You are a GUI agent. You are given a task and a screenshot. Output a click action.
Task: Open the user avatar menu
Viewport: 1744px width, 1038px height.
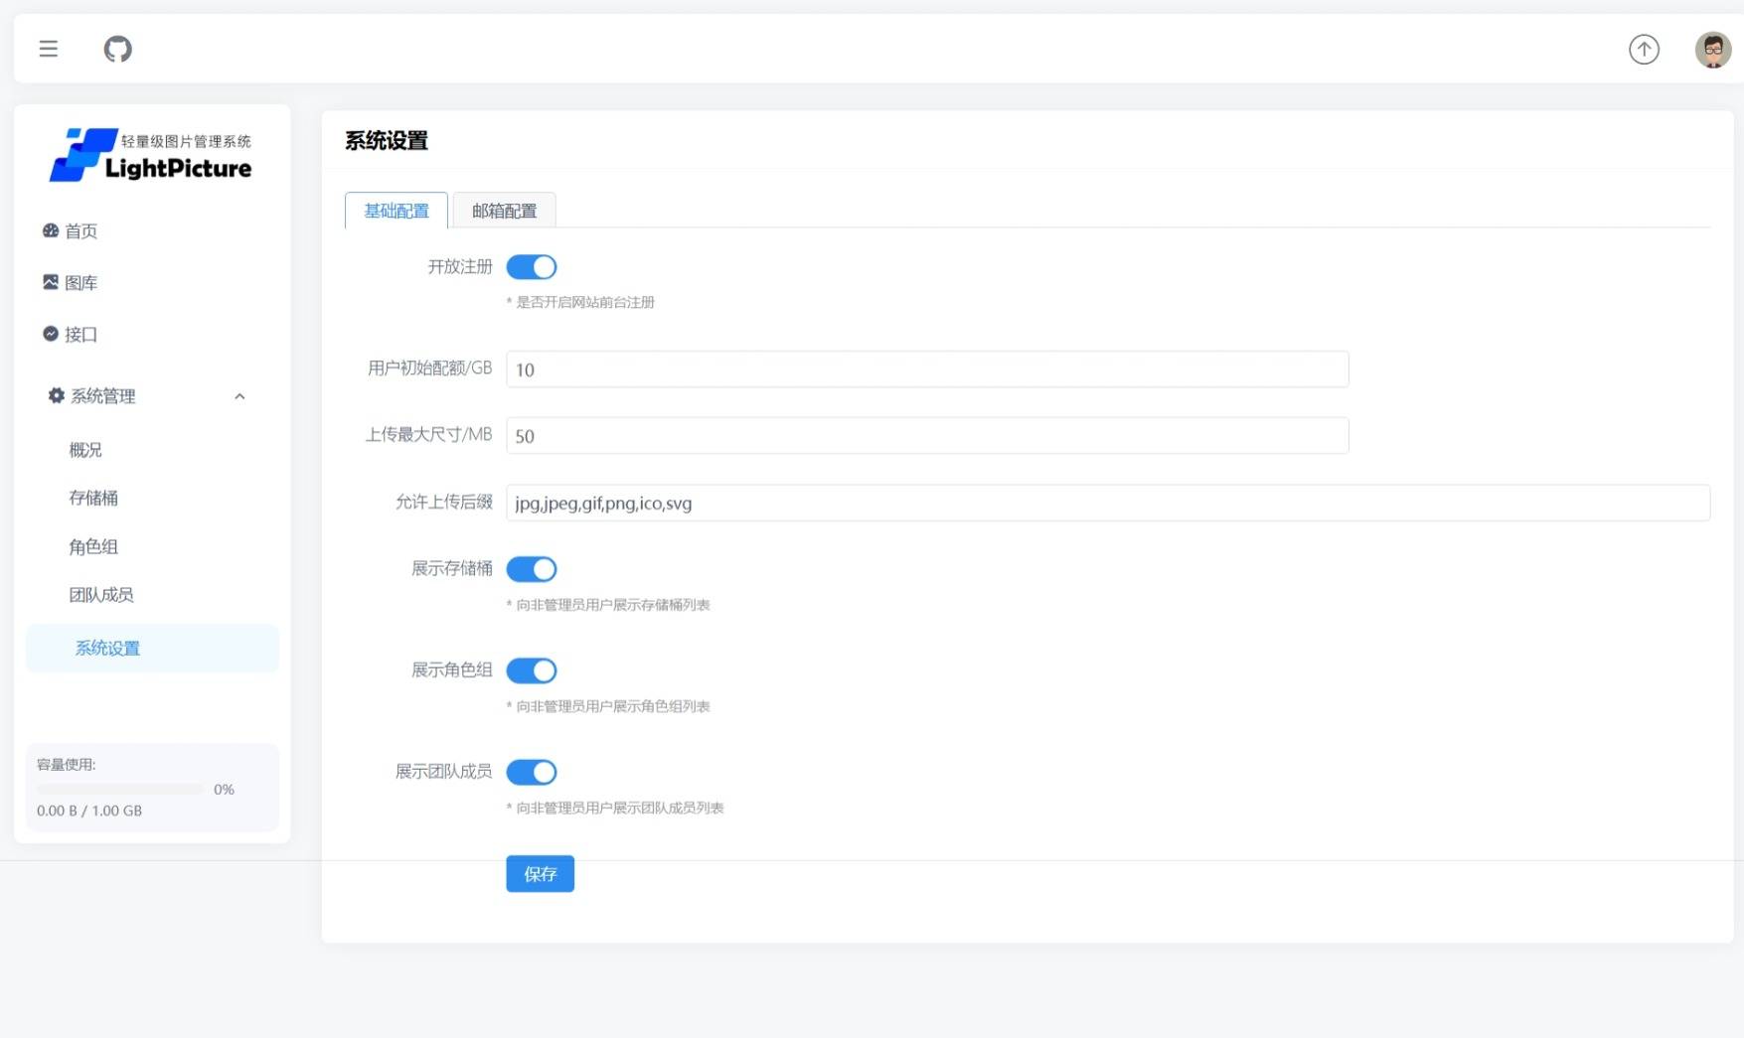(x=1712, y=49)
